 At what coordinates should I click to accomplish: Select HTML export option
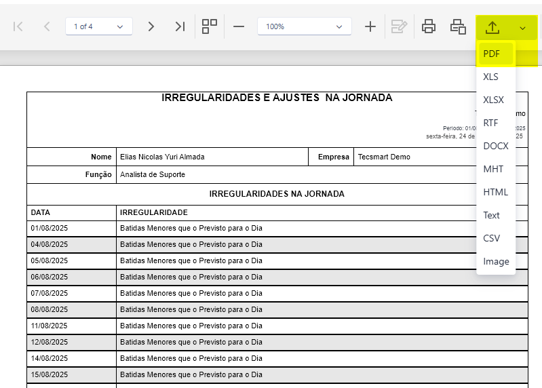click(496, 192)
